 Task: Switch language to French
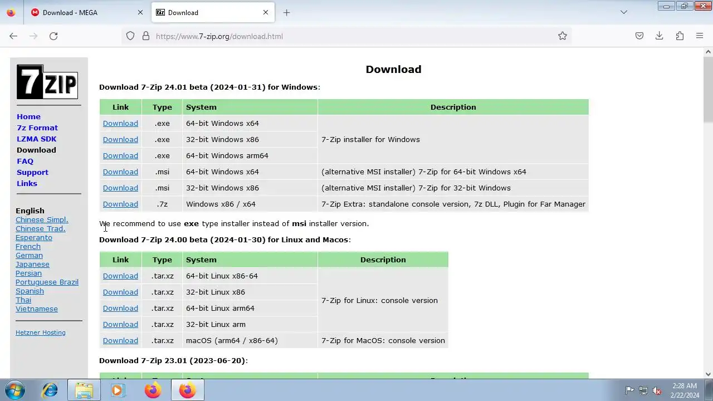point(28,246)
